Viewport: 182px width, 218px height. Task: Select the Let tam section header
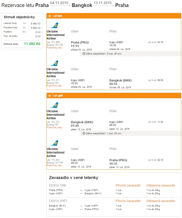pyautogui.click(x=114, y=16)
